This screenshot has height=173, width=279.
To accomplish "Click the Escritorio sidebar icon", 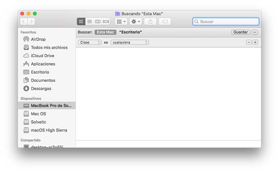I will (x=26, y=72).
